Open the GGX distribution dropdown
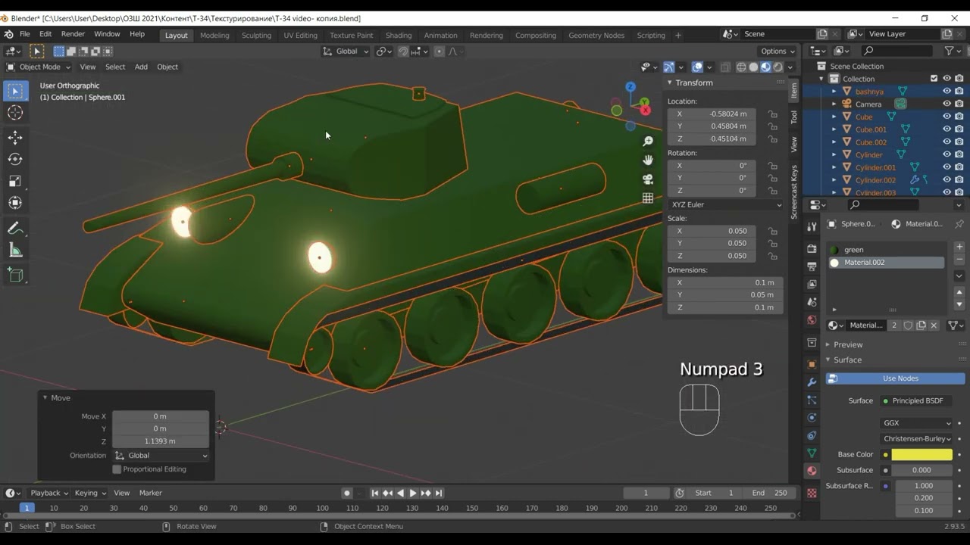The image size is (970, 545). pyautogui.click(x=917, y=423)
